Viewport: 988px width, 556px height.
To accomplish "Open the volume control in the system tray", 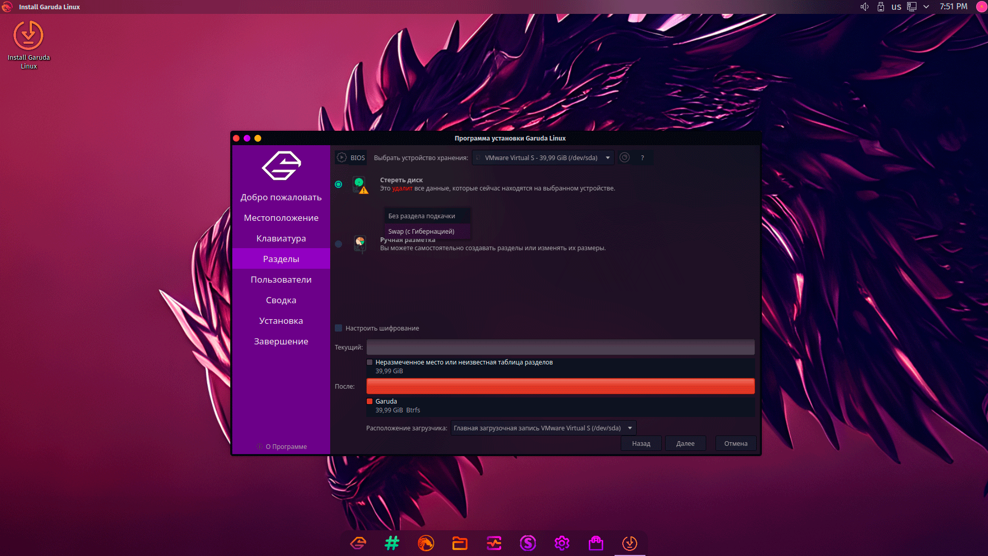I will pyautogui.click(x=864, y=7).
